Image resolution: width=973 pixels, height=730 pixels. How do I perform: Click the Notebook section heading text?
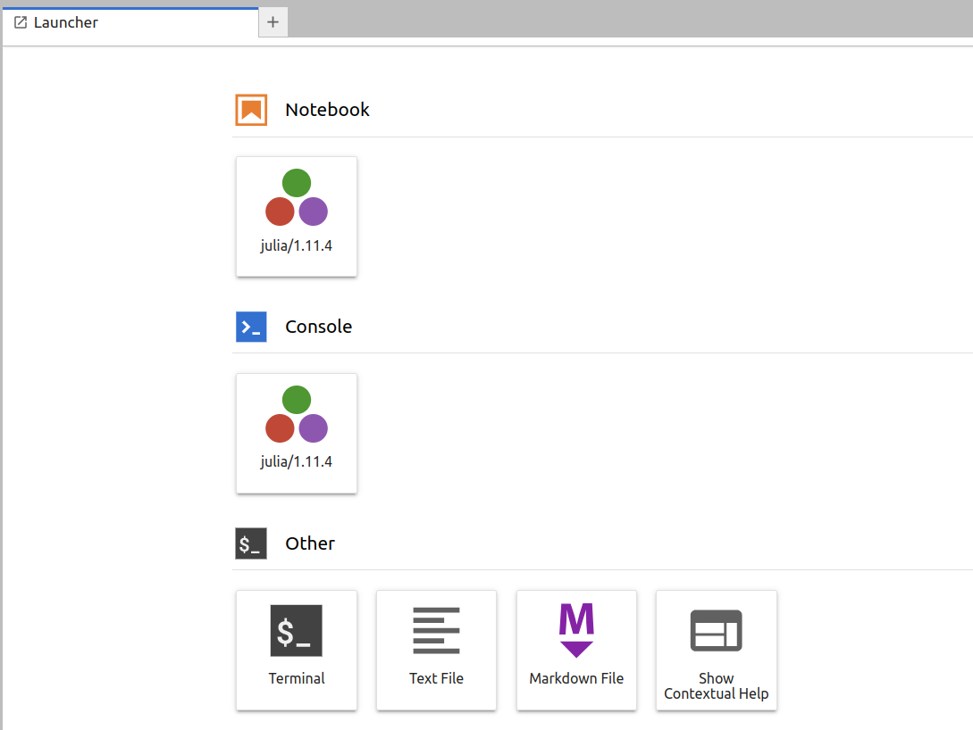point(327,110)
